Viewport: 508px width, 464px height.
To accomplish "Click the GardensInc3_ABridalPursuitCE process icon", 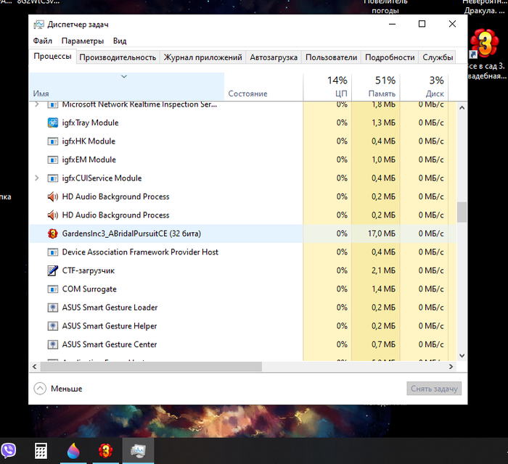I will pyautogui.click(x=53, y=233).
